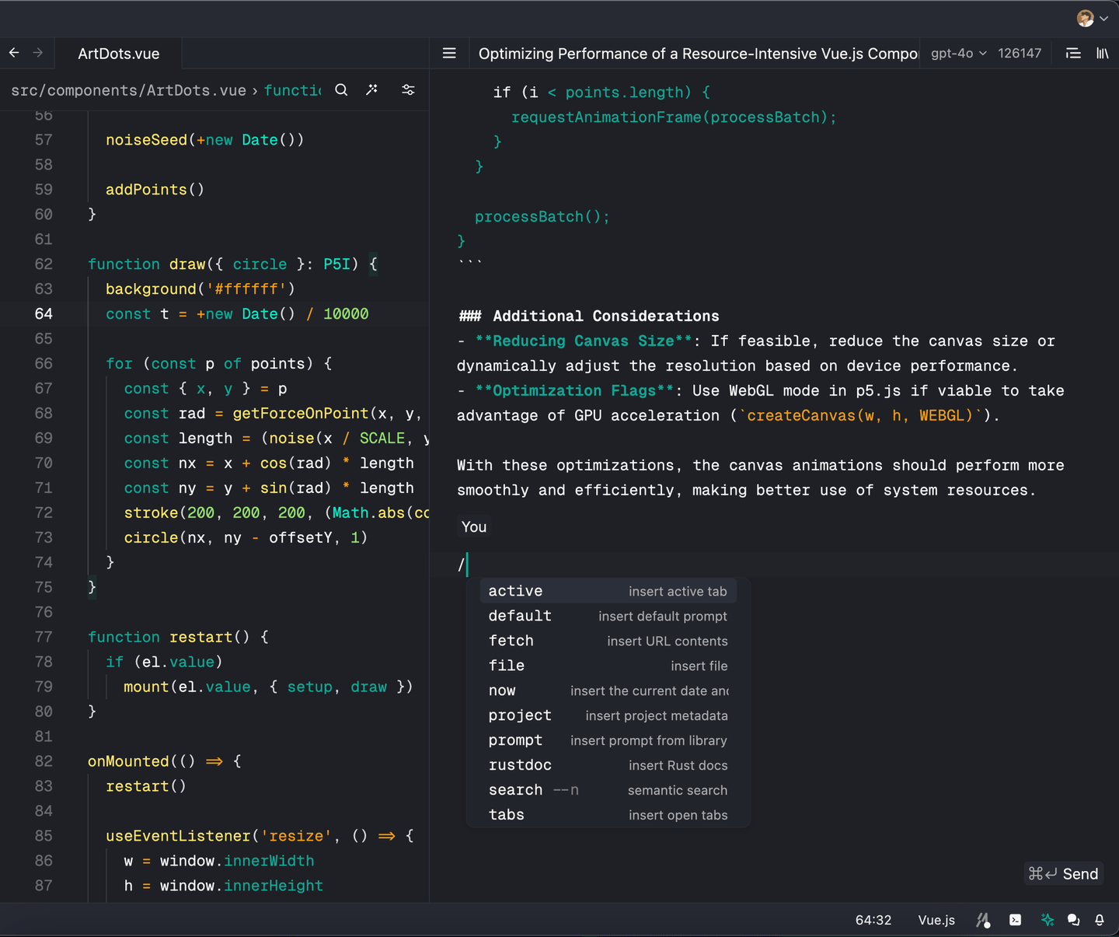This screenshot has height=937, width=1119.
Task: Click the "background('#ffffff')" line
Action: 200,289
